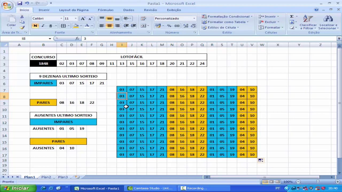This screenshot has width=342, height=192.
Task: Open the text orientation options
Action: (127, 18)
